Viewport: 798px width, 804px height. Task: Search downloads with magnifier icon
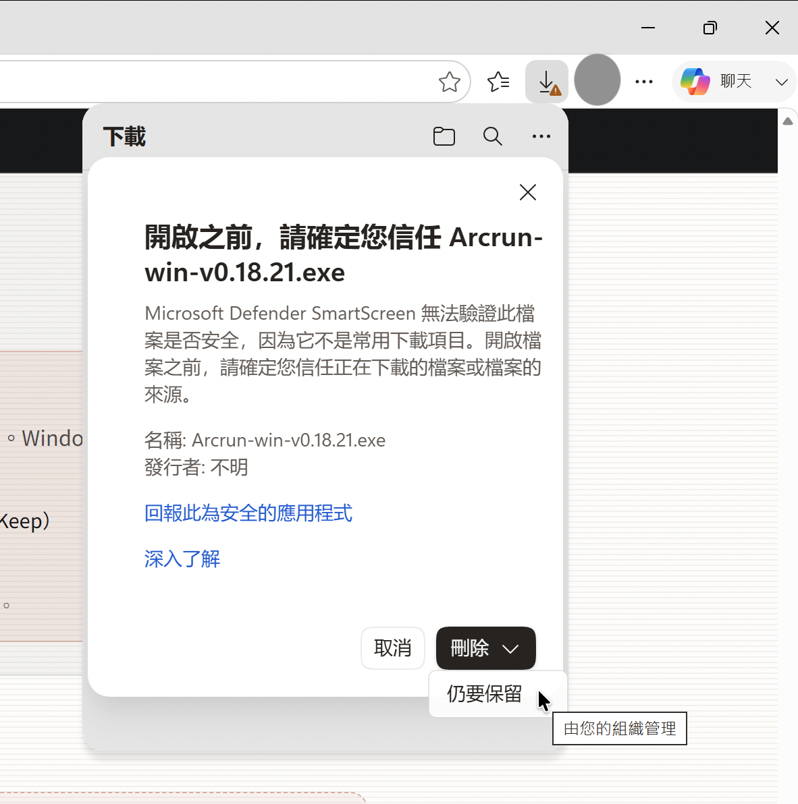(x=493, y=136)
